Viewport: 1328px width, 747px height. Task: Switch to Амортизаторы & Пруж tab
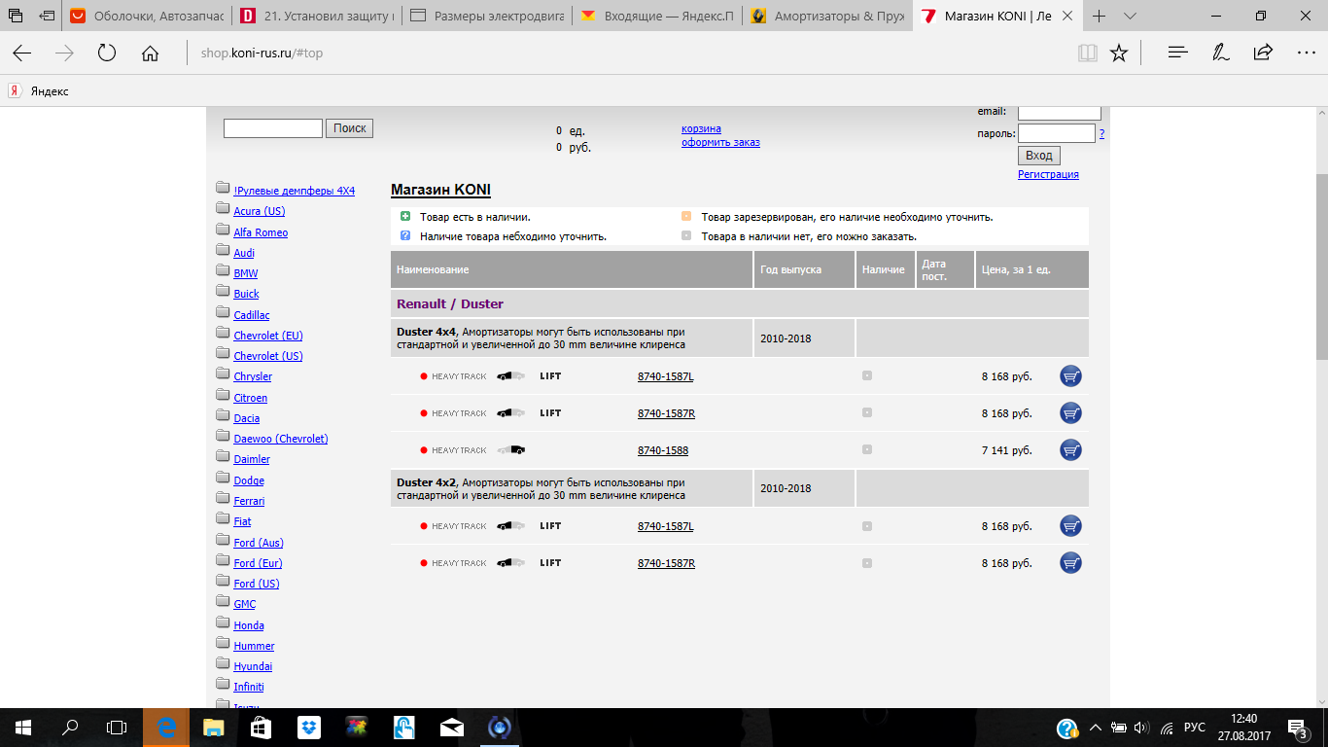[x=826, y=16]
